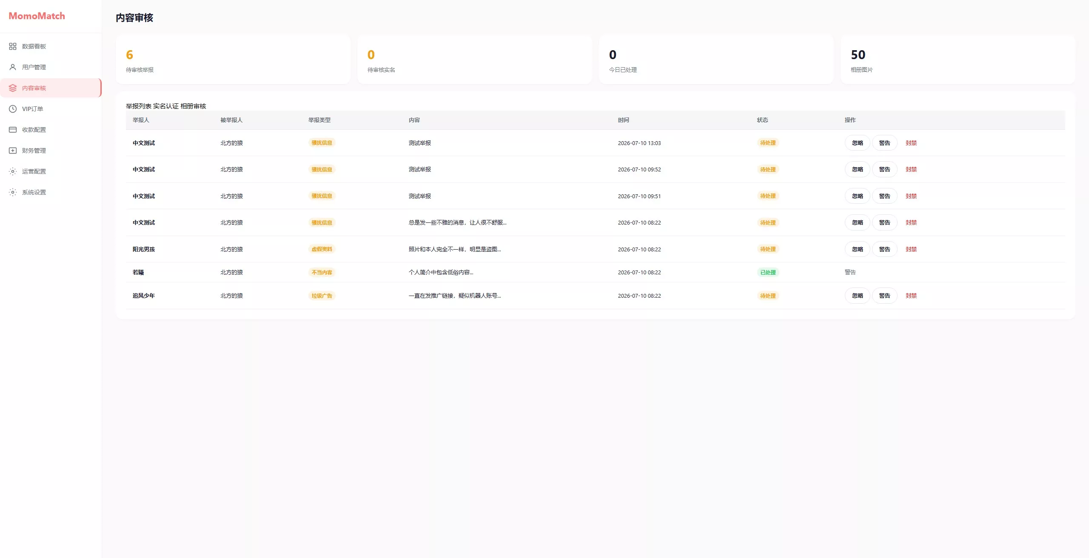Click the 待处理 badge in 追风少年 row
Screen dimensions: 1089x558
[768, 296]
